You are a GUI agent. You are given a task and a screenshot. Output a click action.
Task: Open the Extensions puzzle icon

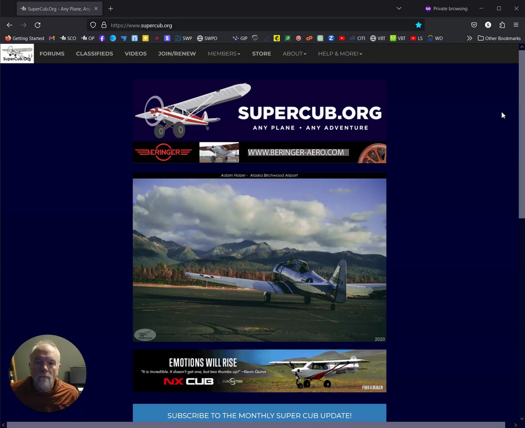click(x=502, y=25)
